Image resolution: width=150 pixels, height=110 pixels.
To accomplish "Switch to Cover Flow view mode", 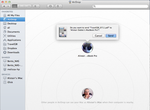I will 29,6.
